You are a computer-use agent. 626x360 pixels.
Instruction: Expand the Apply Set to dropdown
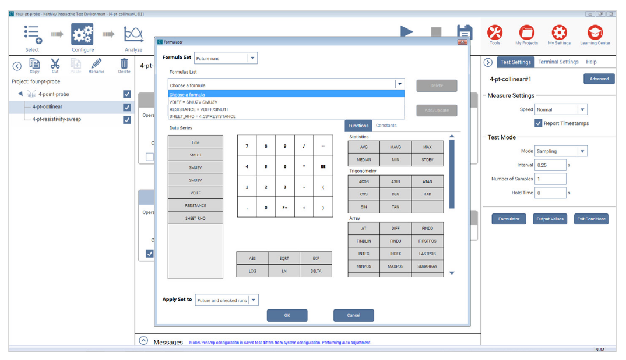[253, 301]
